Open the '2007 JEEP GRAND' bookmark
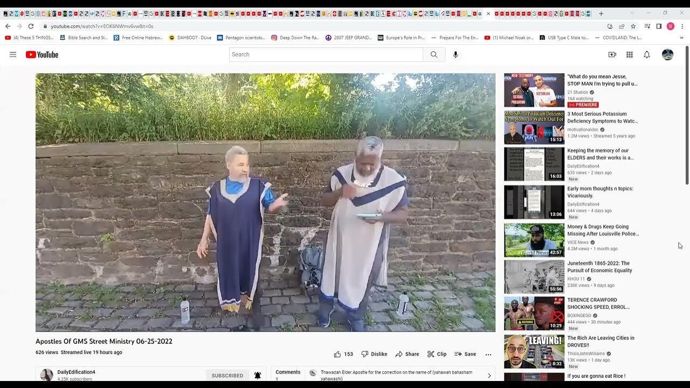 tap(349, 38)
